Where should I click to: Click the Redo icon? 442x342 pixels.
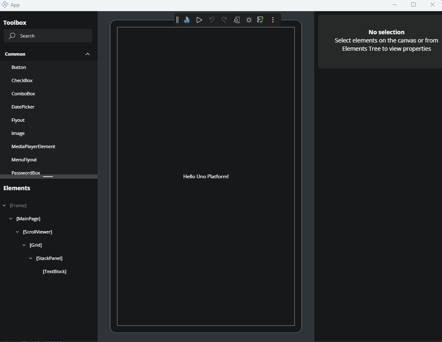pos(224,19)
